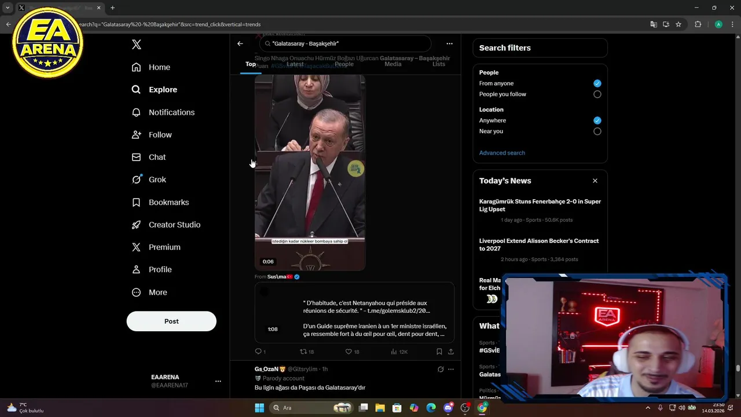Viewport: 741px width, 417px height.
Task: Go back with the search page's back arrow
Action: tap(240, 43)
